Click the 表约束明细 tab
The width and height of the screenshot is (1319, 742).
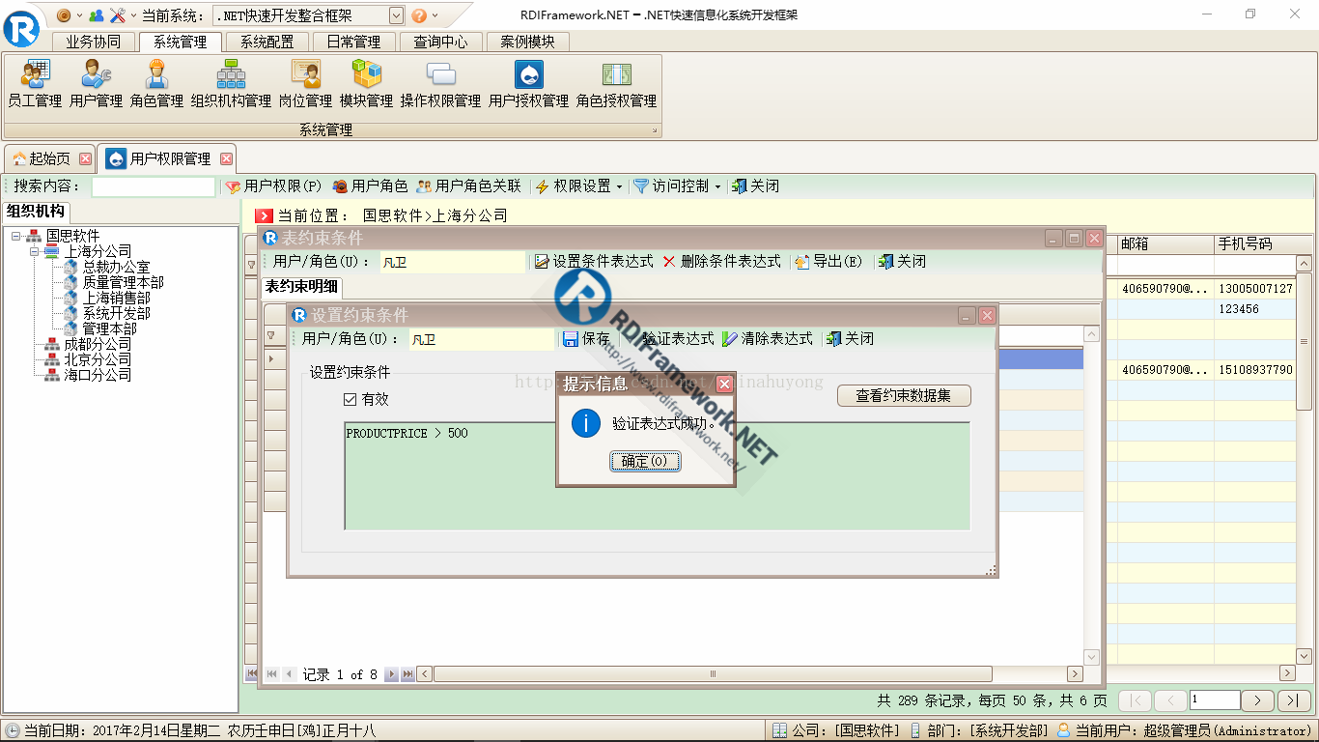click(302, 286)
